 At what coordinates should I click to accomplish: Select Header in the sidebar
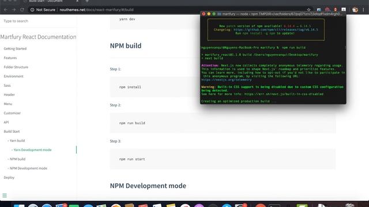click(9, 94)
